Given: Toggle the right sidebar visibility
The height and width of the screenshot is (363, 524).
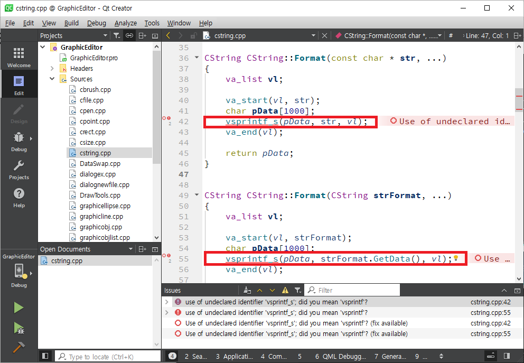Looking at the screenshot, I should tap(507, 356).
